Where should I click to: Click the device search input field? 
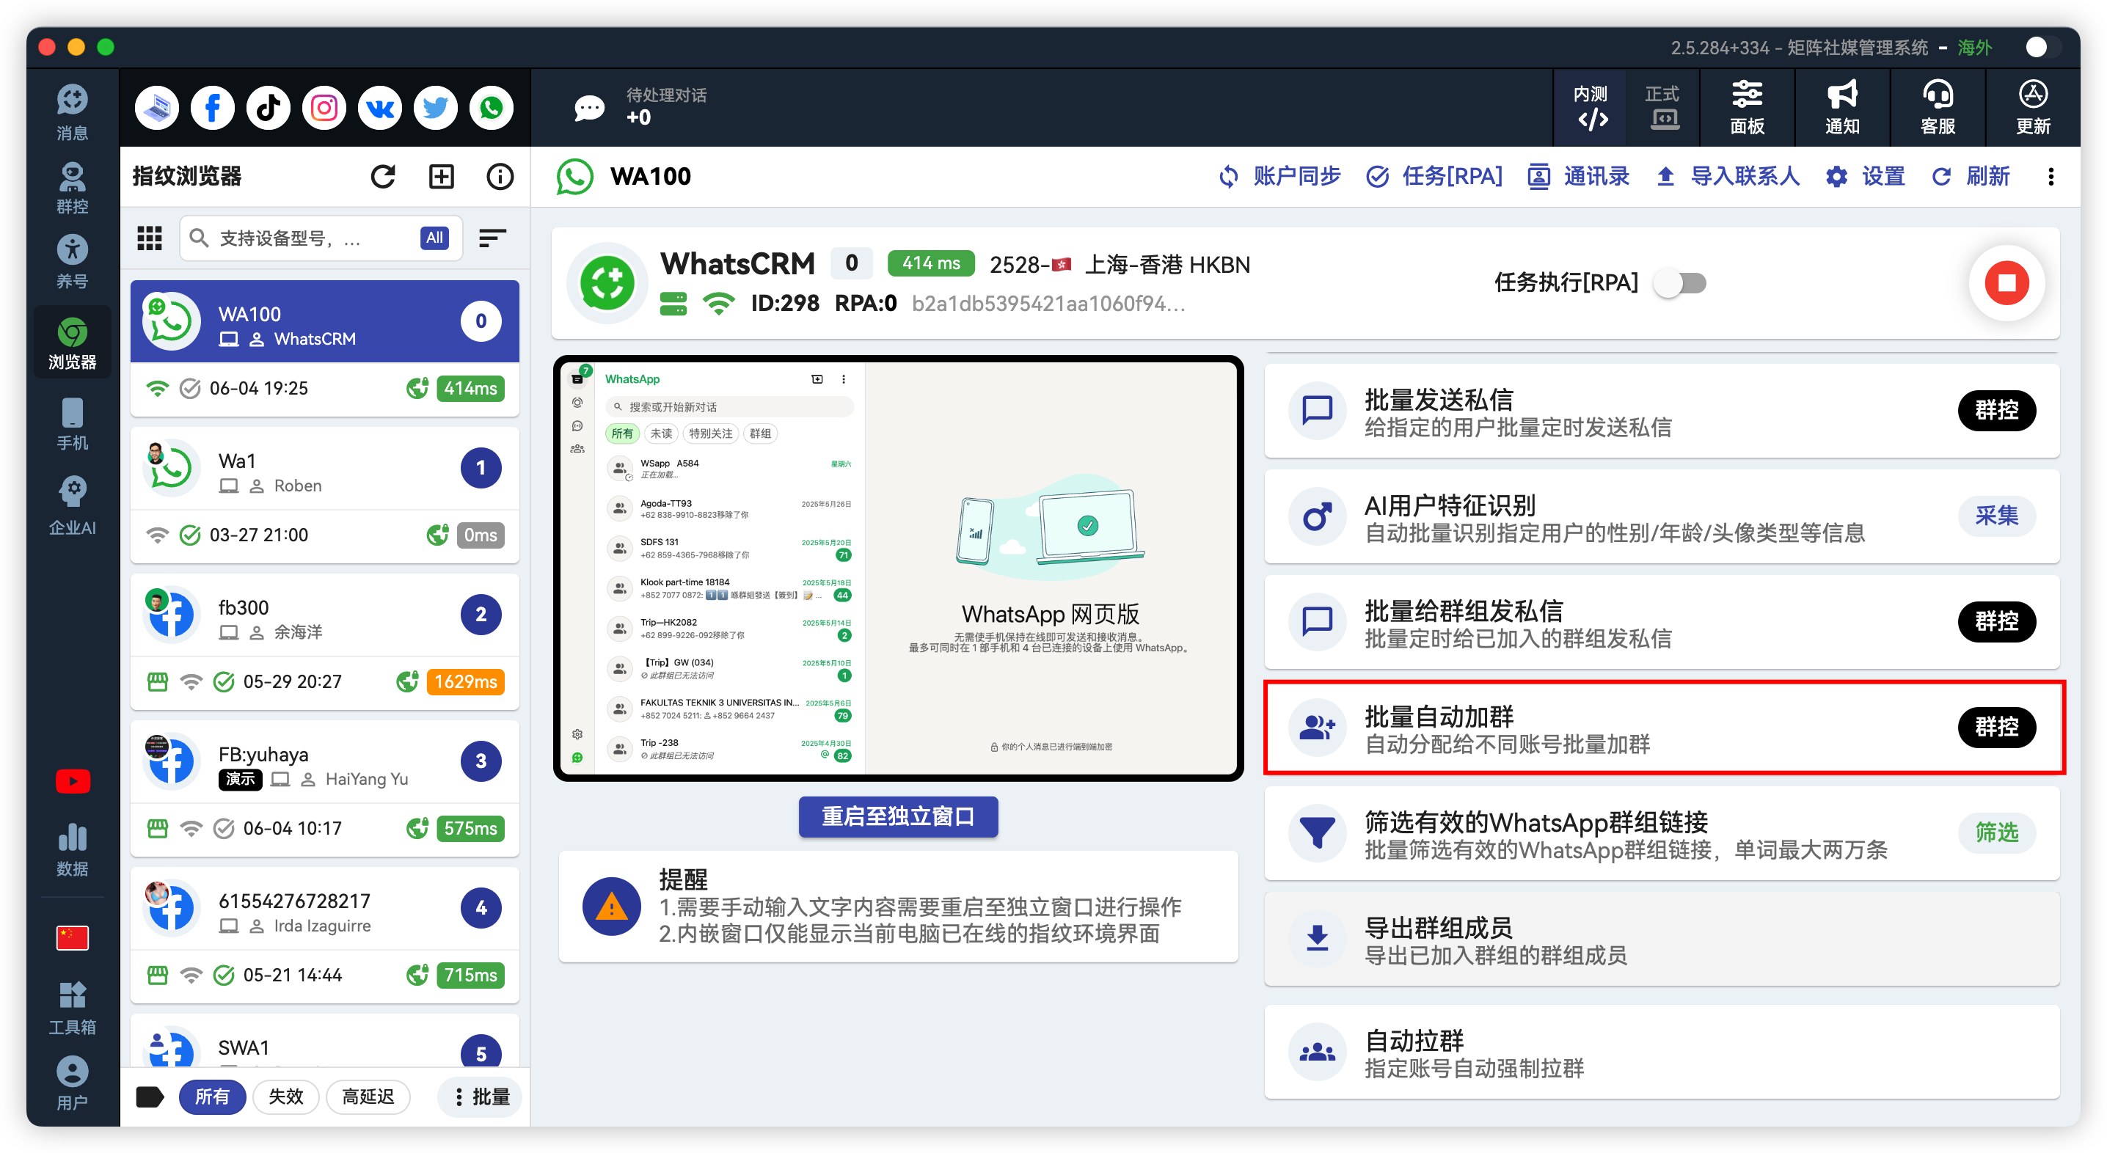pyautogui.click(x=321, y=238)
